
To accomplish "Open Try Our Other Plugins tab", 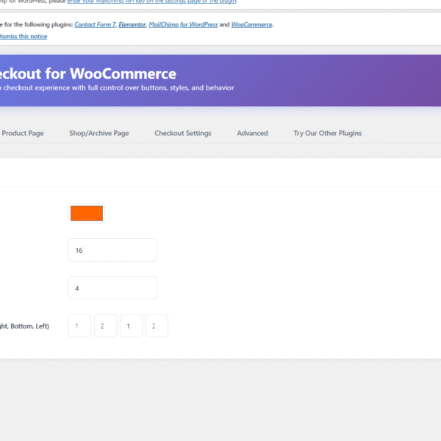I will (x=328, y=133).
